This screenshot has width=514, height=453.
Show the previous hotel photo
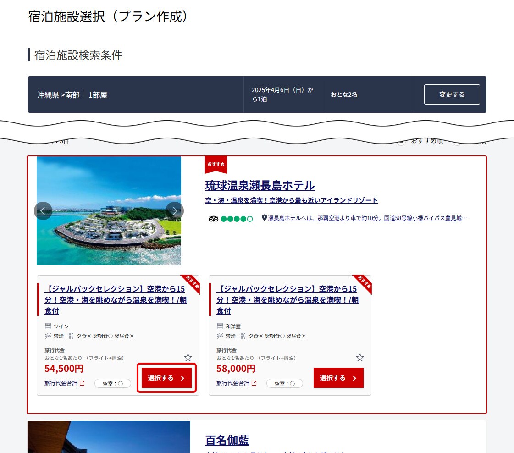tap(43, 211)
